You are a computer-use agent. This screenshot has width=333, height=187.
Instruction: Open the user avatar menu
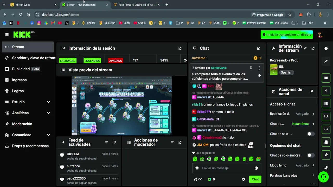[320, 35]
